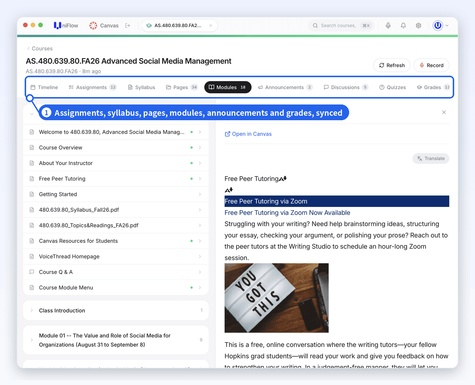The height and width of the screenshot is (385, 475).
Task: Click the You Got This image
Action: click(277, 298)
